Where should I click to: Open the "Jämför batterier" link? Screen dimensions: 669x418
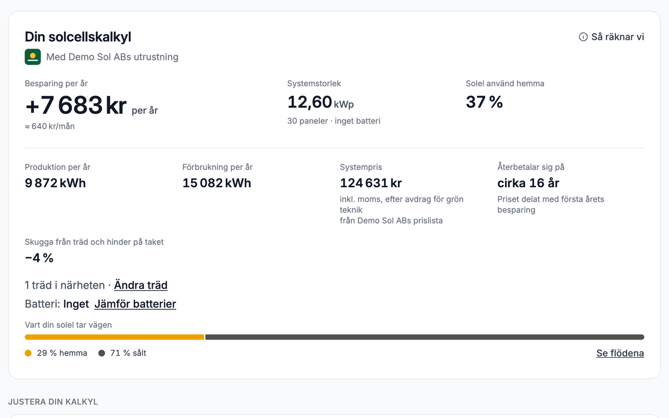click(x=135, y=304)
